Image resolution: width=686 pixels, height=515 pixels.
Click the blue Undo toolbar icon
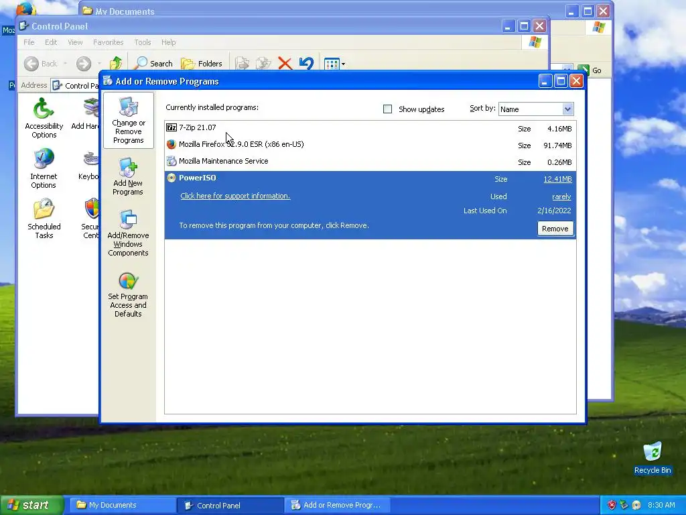point(306,64)
